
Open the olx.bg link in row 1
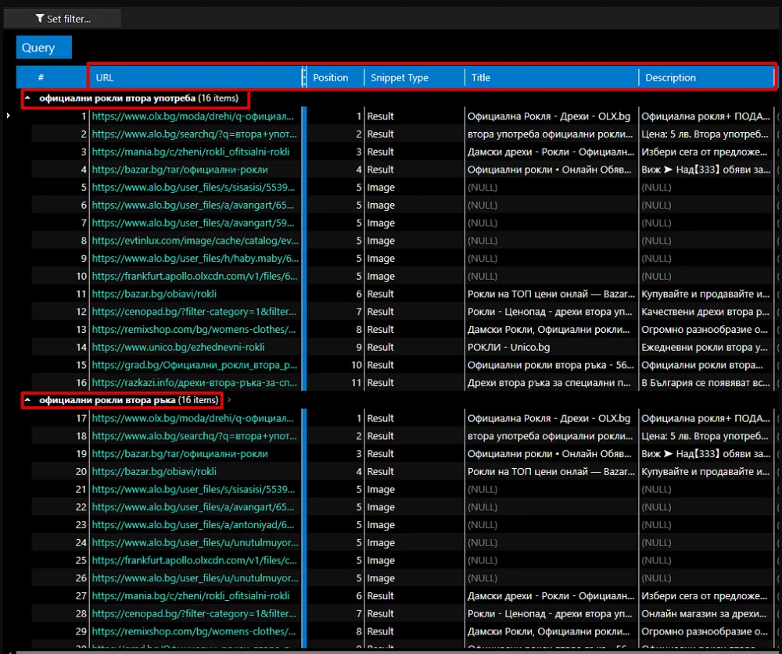pyautogui.click(x=193, y=116)
